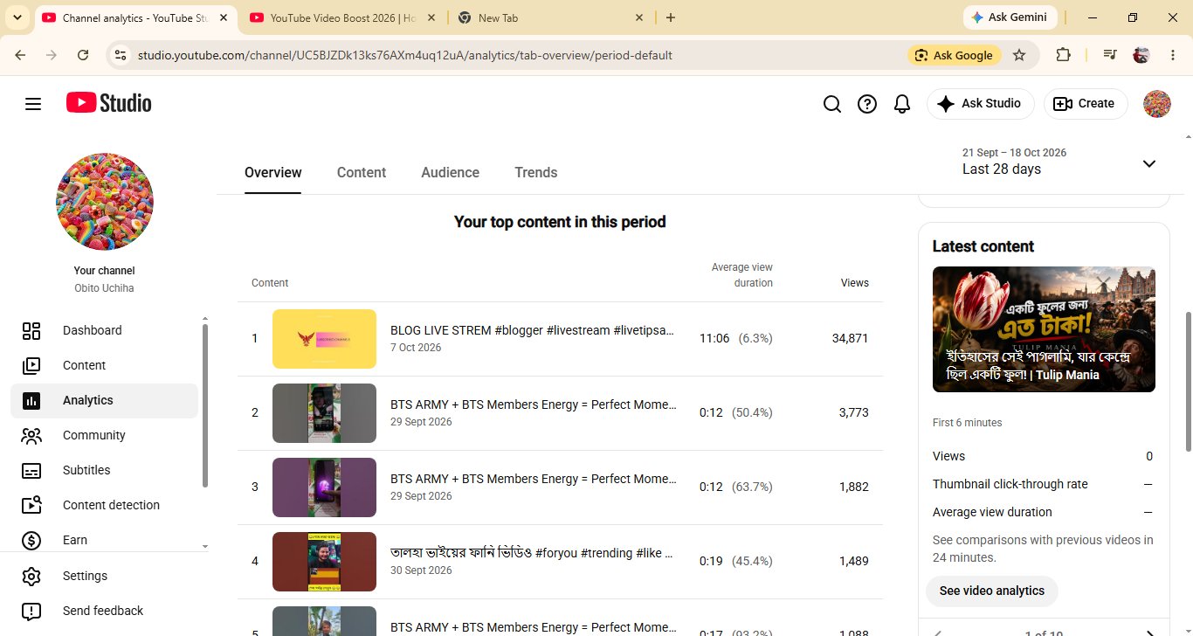Open Dashboard in the sidebar
This screenshot has height=636, width=1193.
tap(105, 330)
